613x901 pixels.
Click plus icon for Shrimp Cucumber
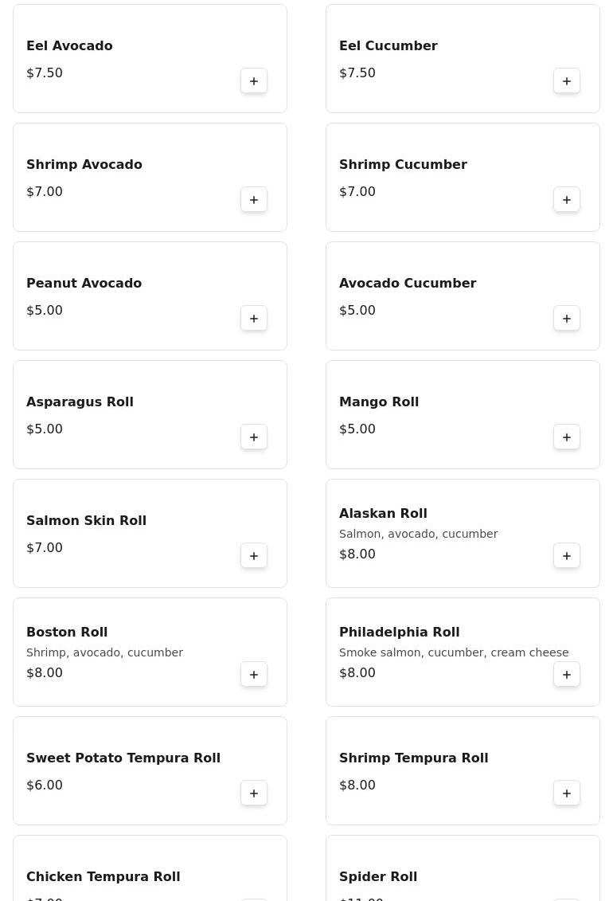click(567, 200)
